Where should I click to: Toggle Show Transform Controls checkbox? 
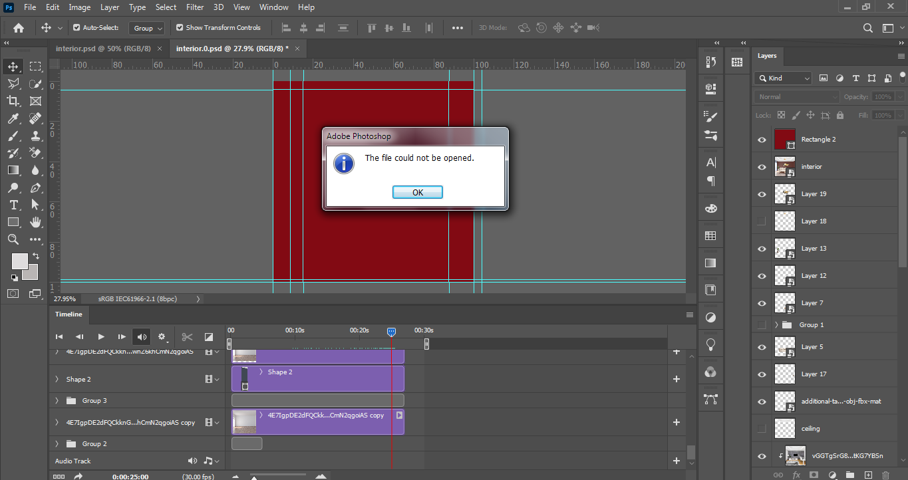180,27
